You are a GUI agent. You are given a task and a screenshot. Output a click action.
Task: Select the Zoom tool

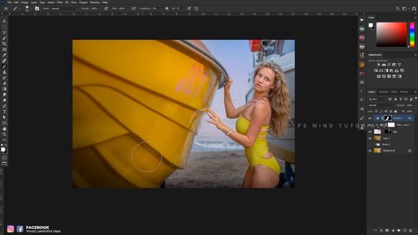pos(5,134)
